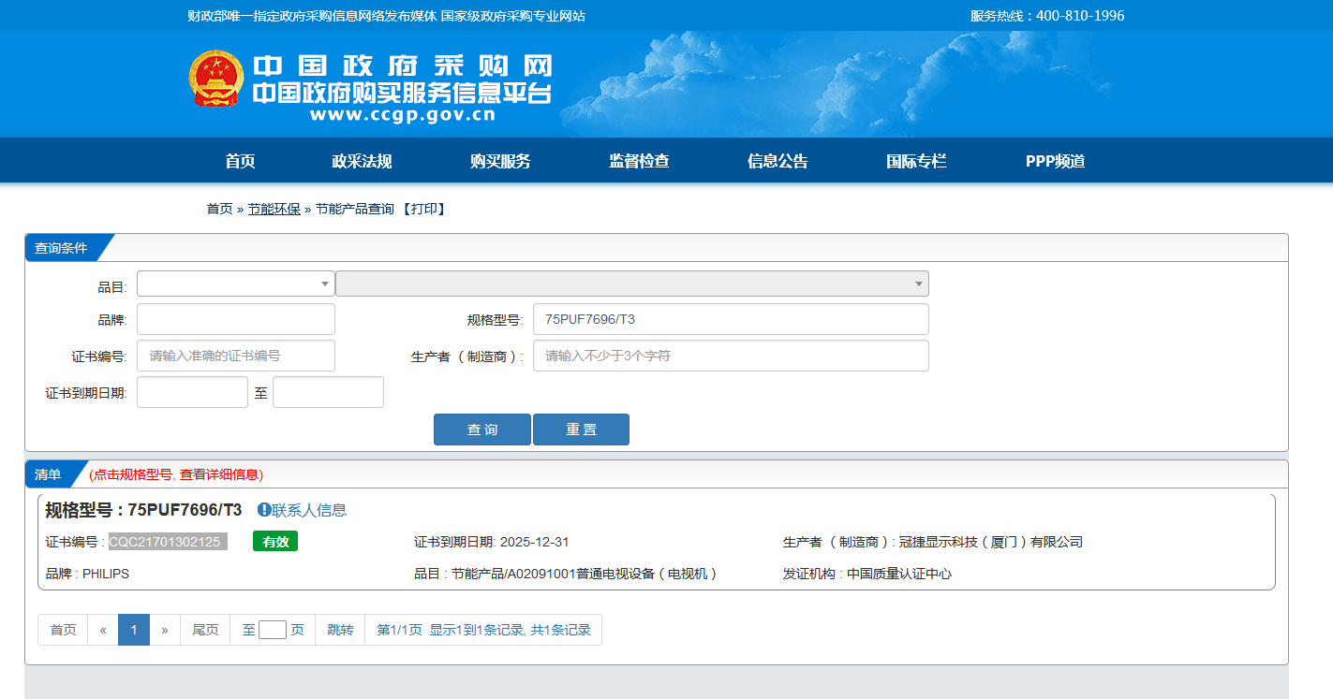Expand the first 品目 dropdown
The height and width of the screenshot is (699, 1333).
tap(236, 284)
